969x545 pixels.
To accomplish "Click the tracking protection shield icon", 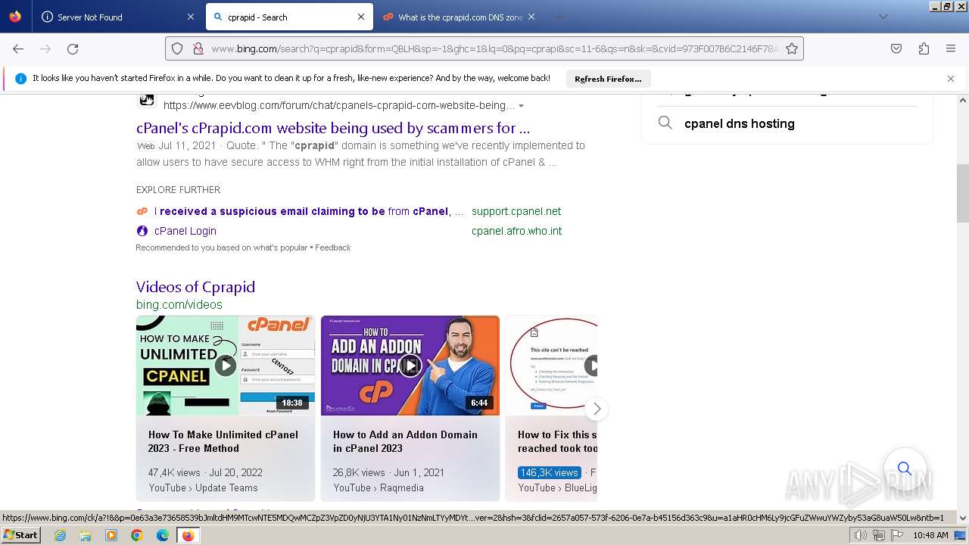I will (177, 48).
